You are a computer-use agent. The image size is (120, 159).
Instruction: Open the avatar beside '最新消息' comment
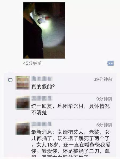pos(23,128)
